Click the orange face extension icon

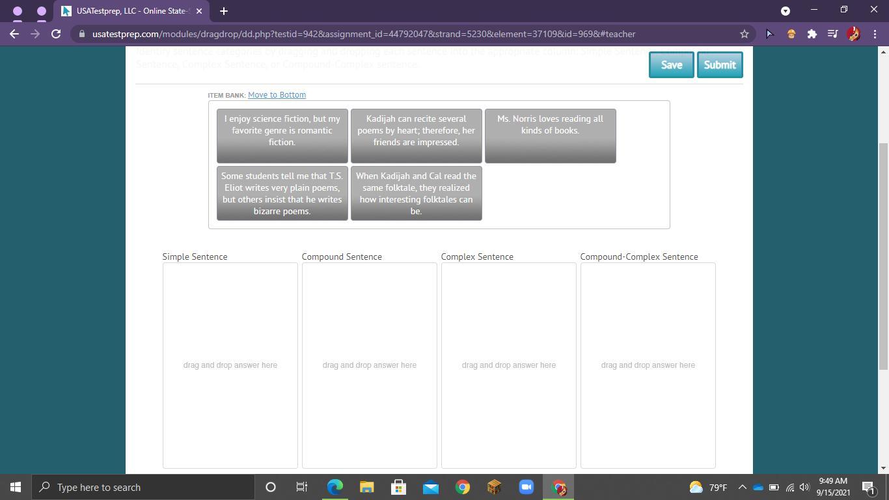[791, 34]
